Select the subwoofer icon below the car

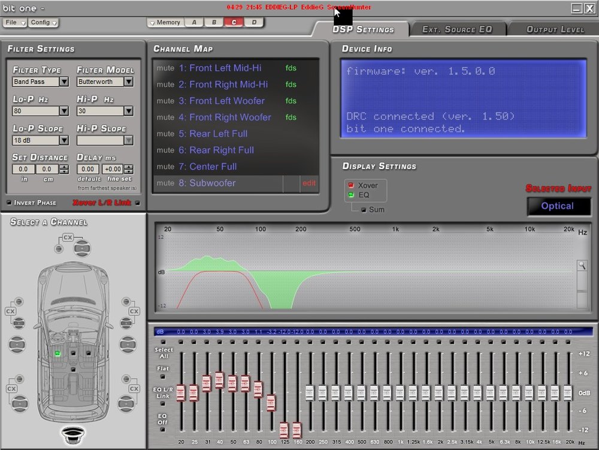[73, 436]
